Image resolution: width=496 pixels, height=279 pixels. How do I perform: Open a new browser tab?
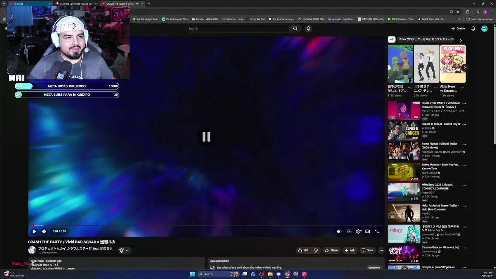(x=149, y=3)
